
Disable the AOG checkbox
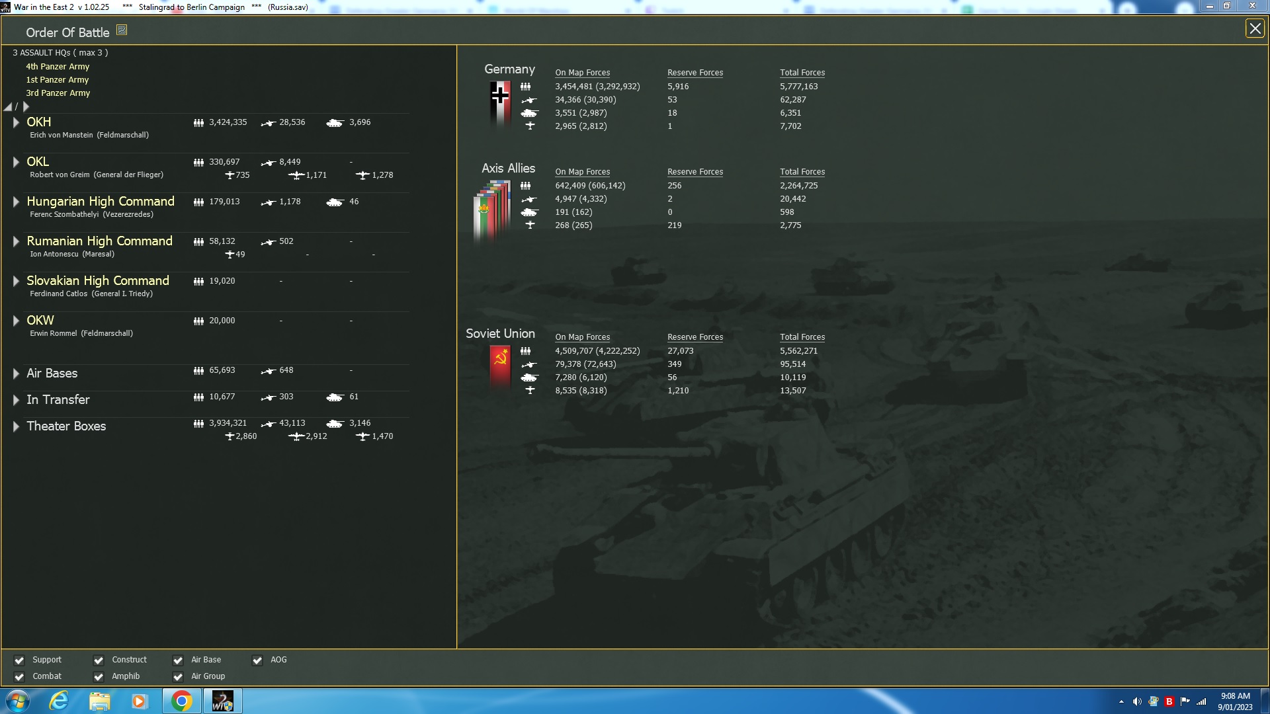point(257,660)
